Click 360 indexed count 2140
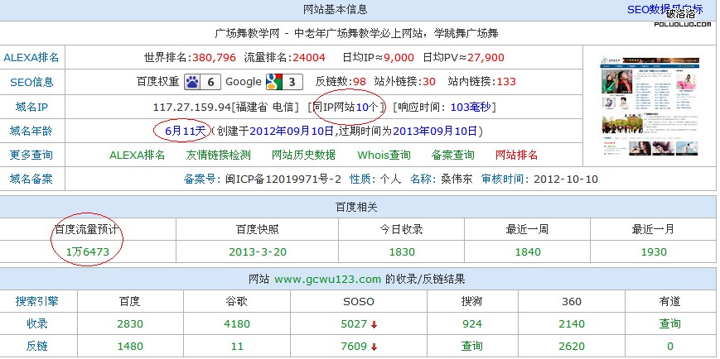Viewport: 720px width, 359px height. (572, 324)
